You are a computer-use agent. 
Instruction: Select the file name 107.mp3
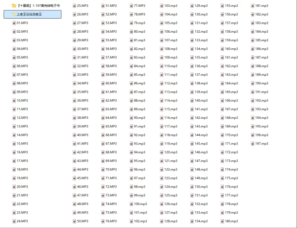(x=171, y=40)
